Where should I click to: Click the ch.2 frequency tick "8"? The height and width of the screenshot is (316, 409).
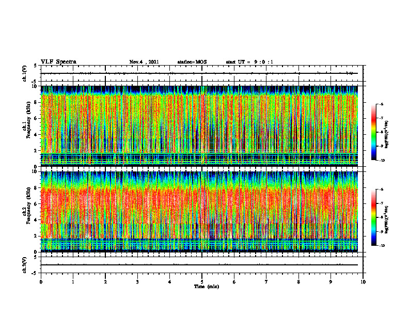pyautogui.click(x=36, y=188)
